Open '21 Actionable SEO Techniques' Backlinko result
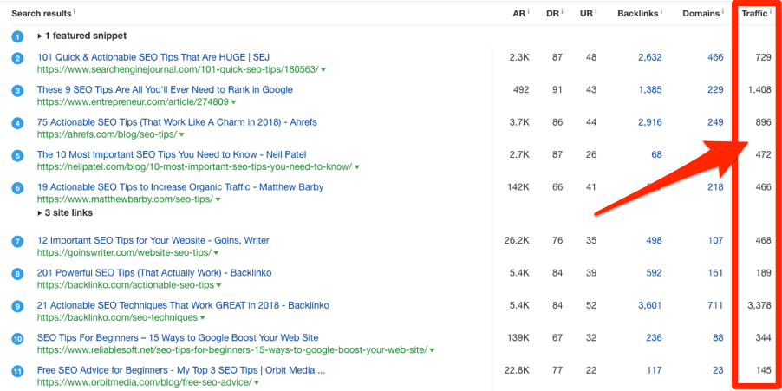Viewport: 782px width, 391px height. pyautogui.click(x=184, y=305)
